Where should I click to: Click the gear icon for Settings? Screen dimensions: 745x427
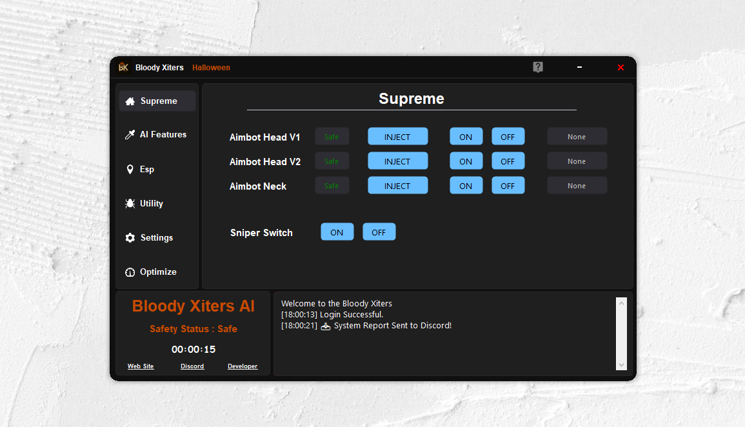pos(130,238)
